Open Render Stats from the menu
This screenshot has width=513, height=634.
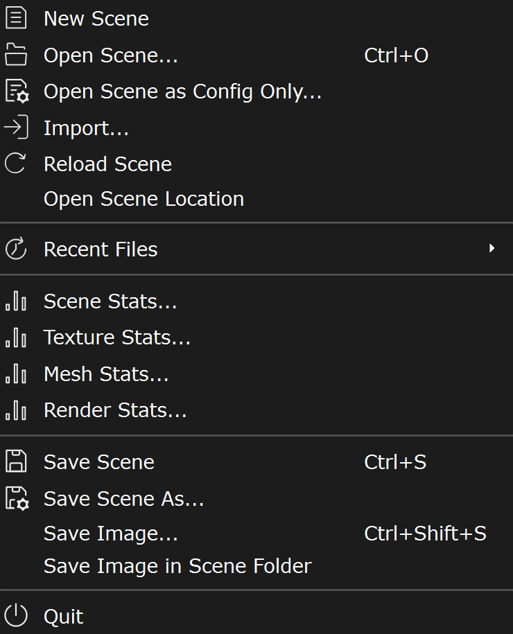[256, 410]
